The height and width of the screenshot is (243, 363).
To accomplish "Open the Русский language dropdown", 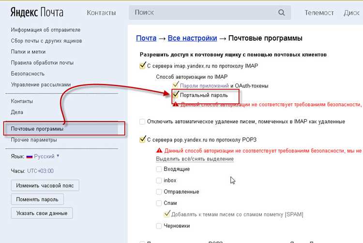I will coord(46,157).
